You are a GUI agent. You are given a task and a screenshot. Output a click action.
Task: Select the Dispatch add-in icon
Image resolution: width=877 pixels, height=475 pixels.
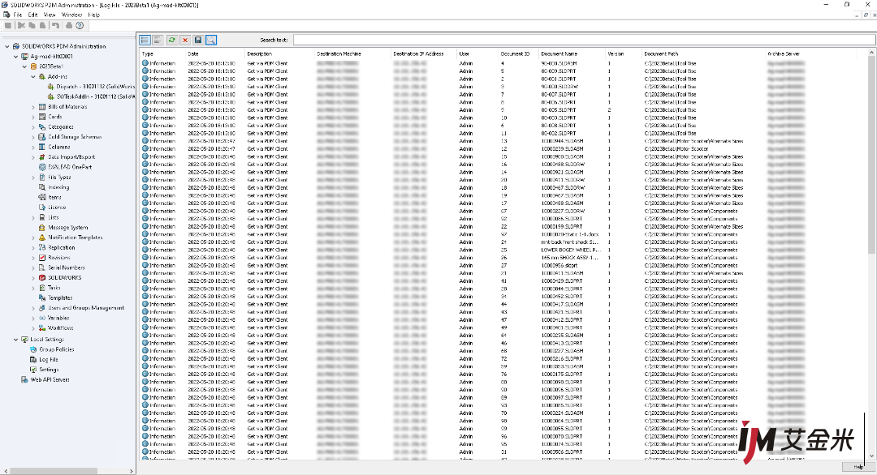pos(51,87)
